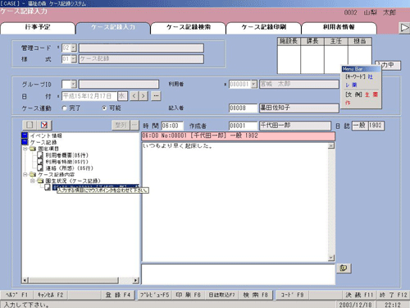The width and height of the screenshot is (410, 308).
Task: Click the text area scroll-up arrow
Action: click(331, 145)
